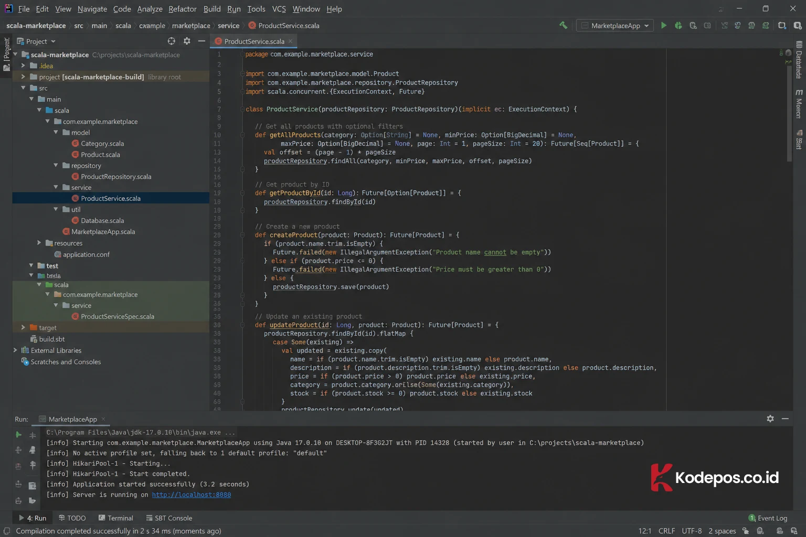Viewport: 806px width, 537px height.
Task: Click the Debug MarketplaceApp bug icon
Action: [x=678, y=25]
